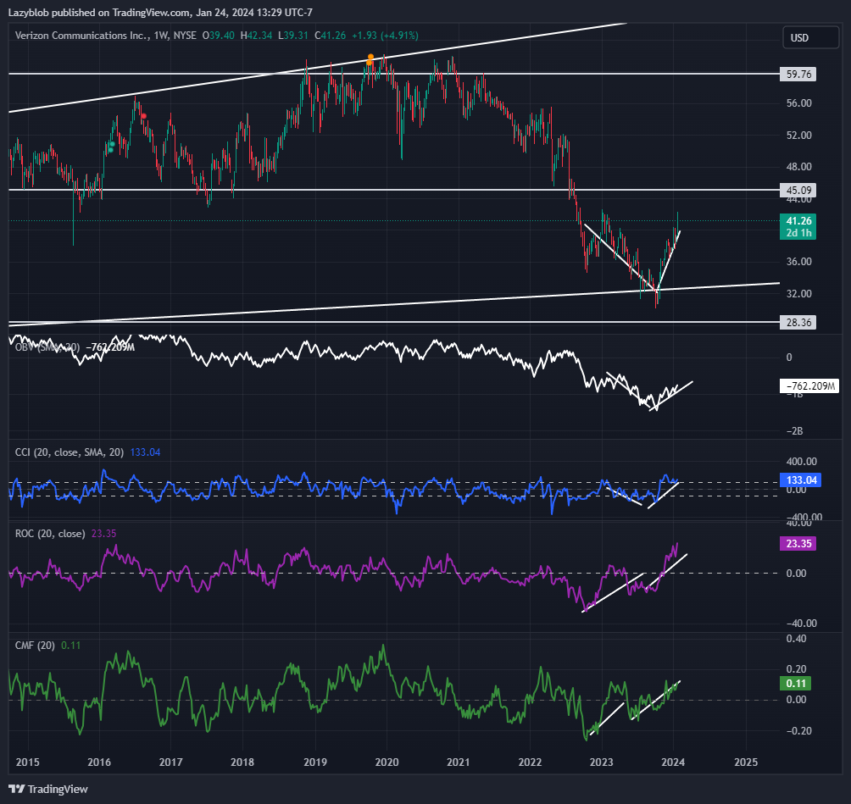Viewport: 851px width, 804px height.
Task: Select the OBV value label -762.209M
Action: click(809, 386)
